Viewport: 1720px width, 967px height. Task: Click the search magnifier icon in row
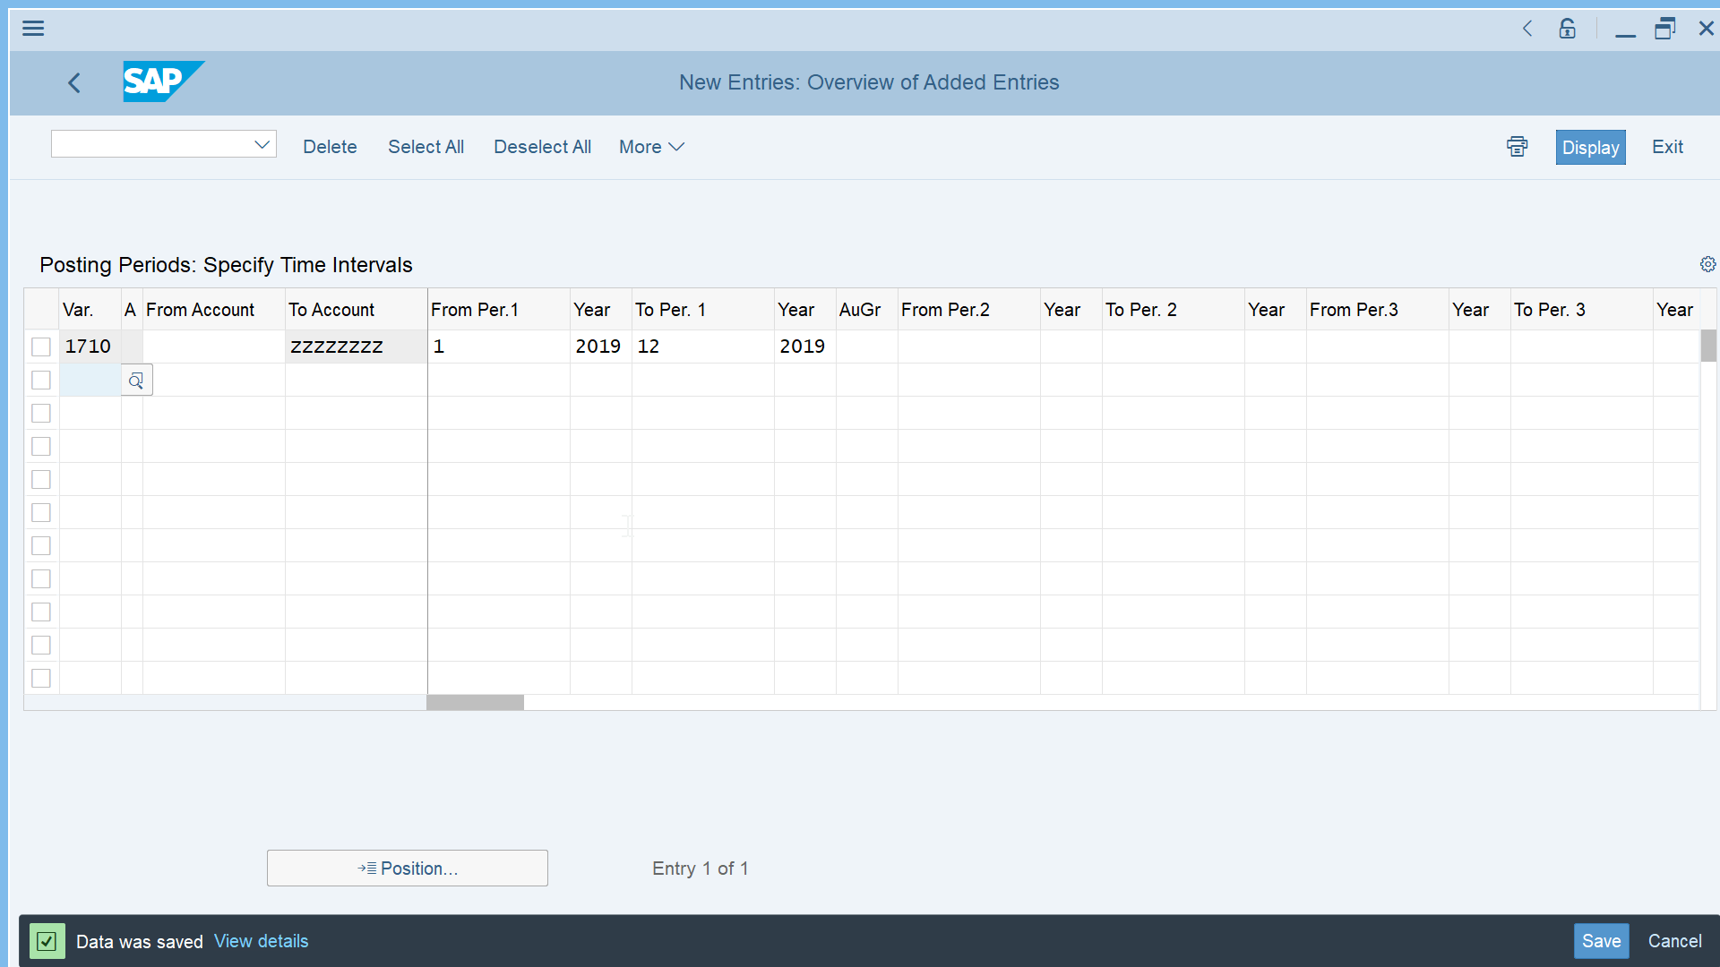136,381
